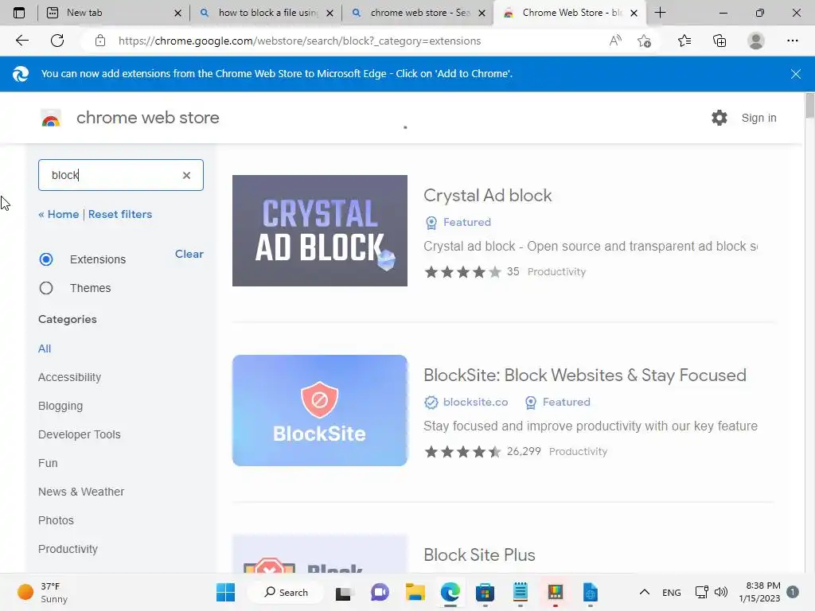The width and height of the screenshot is (815, 611).
Task: Open the Windows Start button
Action: [x=225, y=592]
